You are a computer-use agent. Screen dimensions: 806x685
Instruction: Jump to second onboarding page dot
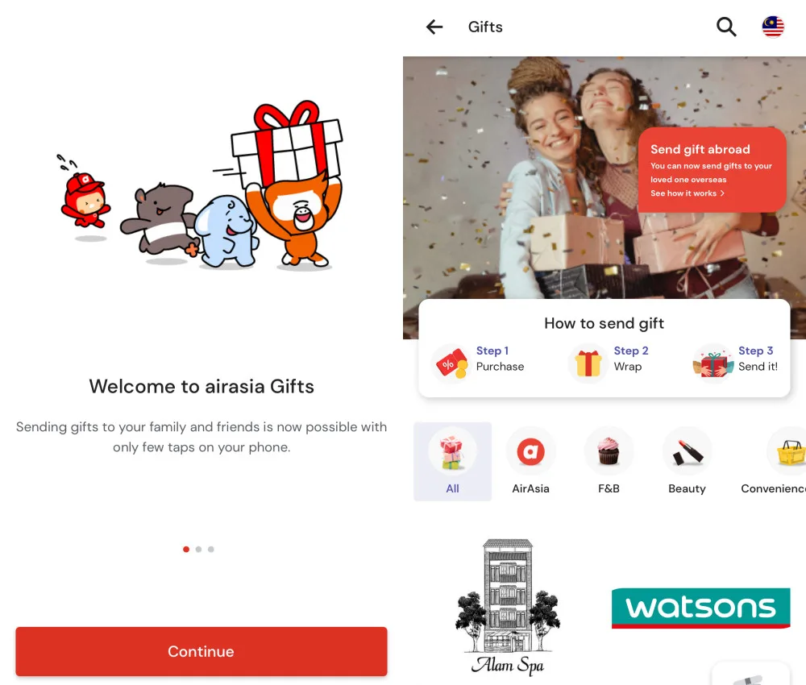pyautogui.click(x=198, y=550)
